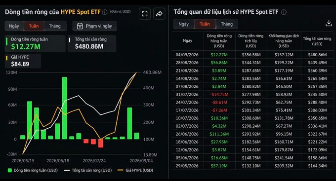This screenshot has height=181, width=336.
Task: Toggle Tổng tài sản ròng legend series
Action: [x=88, y=170]
